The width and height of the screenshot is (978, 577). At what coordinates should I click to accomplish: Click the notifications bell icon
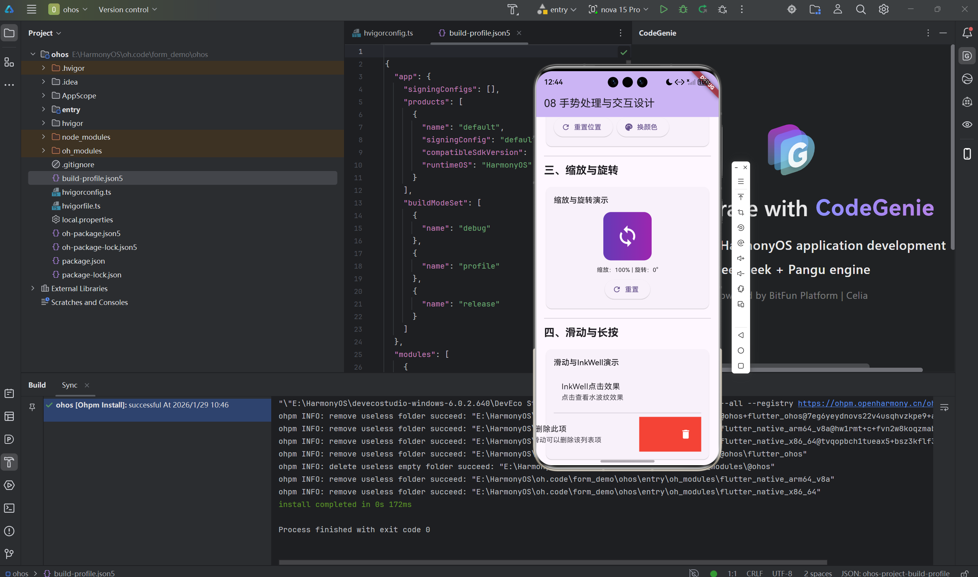[967, 33]
